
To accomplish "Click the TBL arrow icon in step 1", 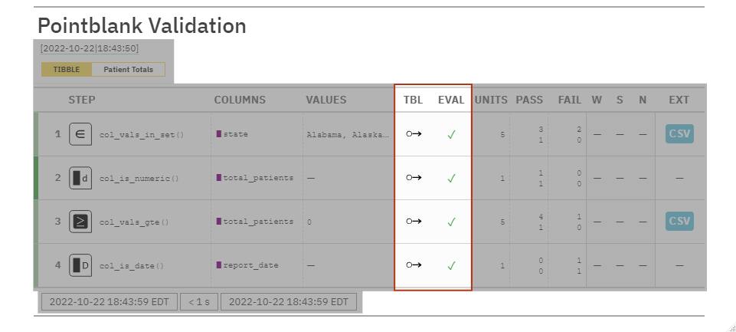I will point(414,133).
